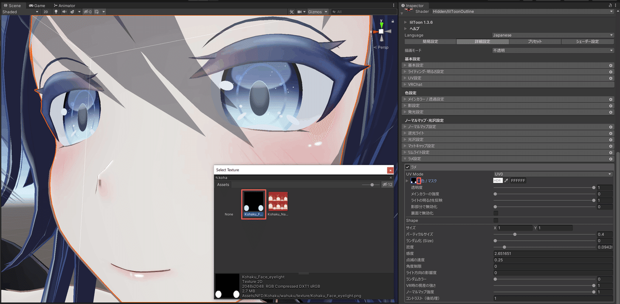Select the 詳細設定 tab button
620x304 pixels.
click(x=482, y=41)
